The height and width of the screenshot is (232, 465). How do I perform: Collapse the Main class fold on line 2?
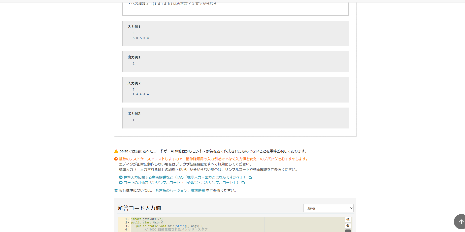point(129,223)
